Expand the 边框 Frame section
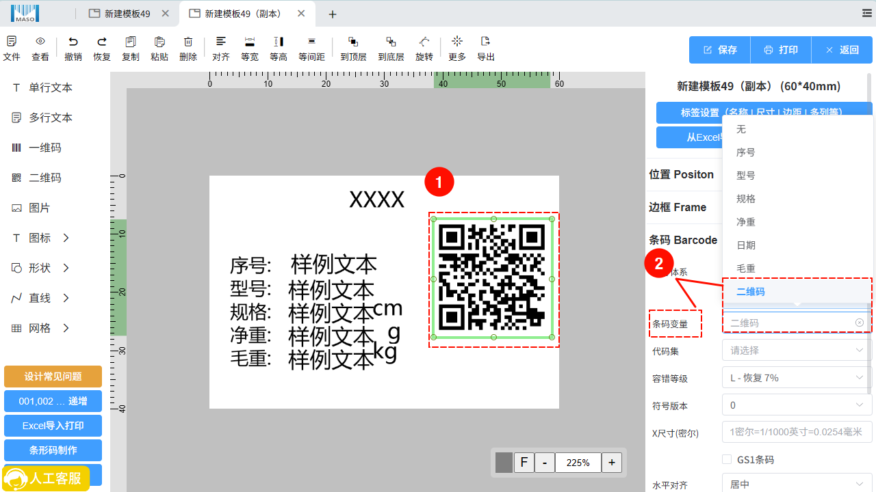This screenshot has width=876, height=492. [x=678, y=207]
